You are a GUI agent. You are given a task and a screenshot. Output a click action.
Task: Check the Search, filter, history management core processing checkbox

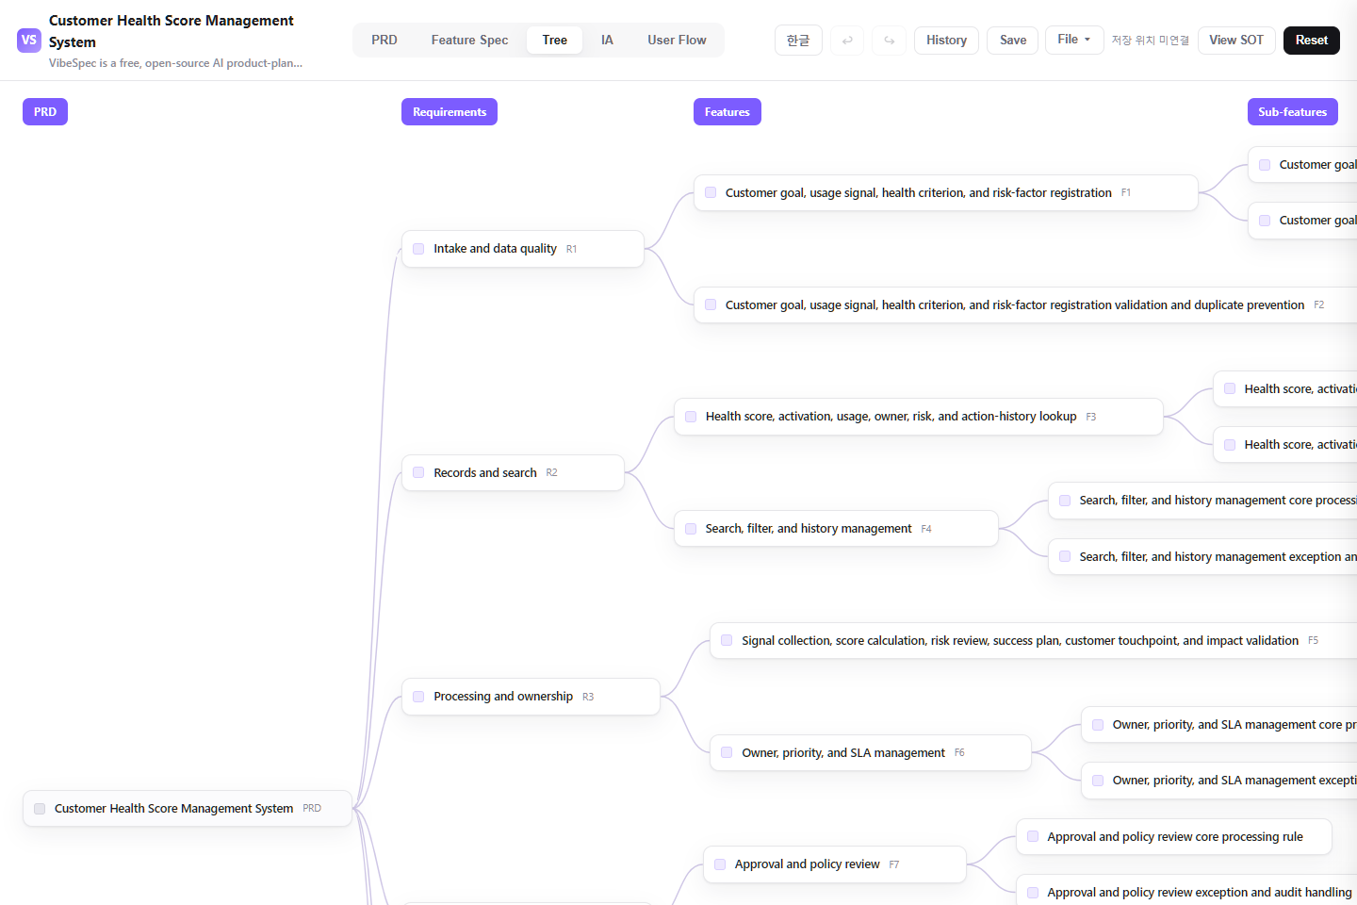coord(1065,501)
